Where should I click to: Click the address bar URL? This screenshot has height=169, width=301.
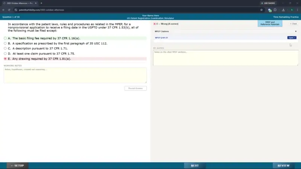(41, 10)
